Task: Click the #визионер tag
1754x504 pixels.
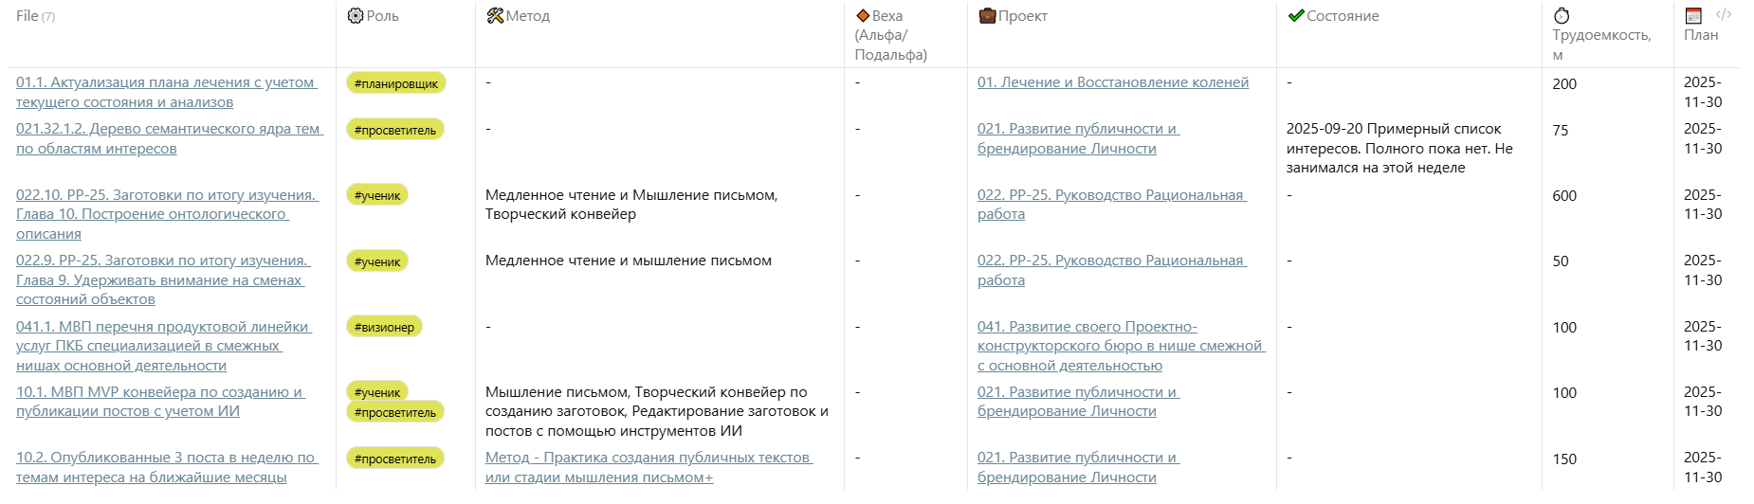Action: tap(384, 327)
